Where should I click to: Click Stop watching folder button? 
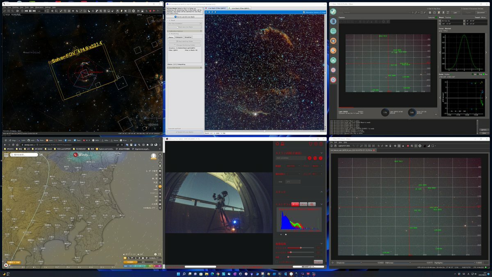184,41
